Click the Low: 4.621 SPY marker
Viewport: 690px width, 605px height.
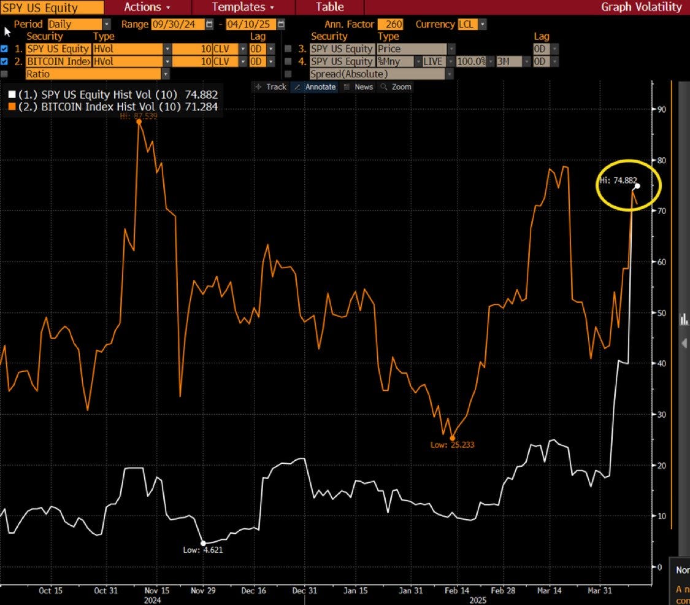point(203,543)
